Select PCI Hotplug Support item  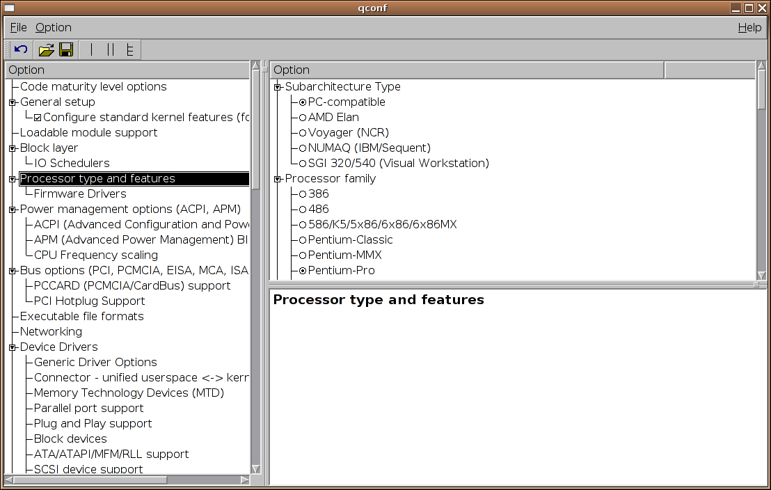pyautogui.click(x=89, y=301)
